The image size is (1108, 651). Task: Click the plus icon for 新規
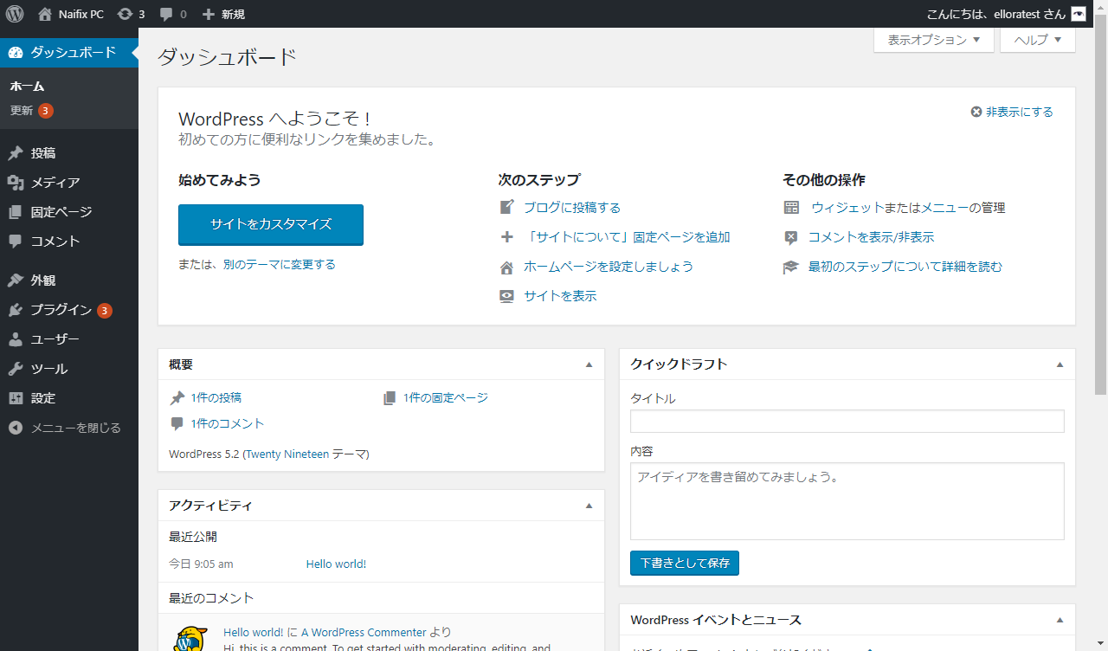click(208, 14)
